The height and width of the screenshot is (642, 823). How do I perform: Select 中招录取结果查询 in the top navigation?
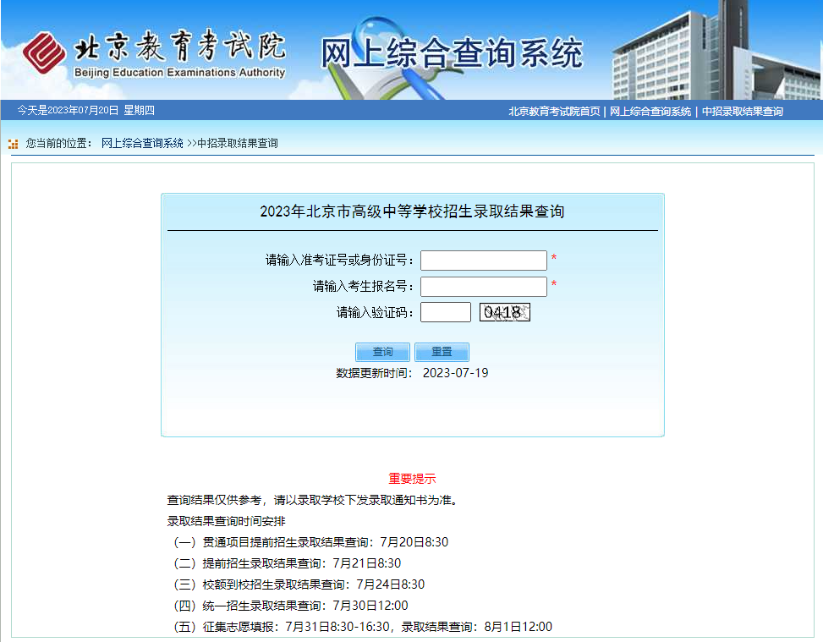[x=742, y=112]
